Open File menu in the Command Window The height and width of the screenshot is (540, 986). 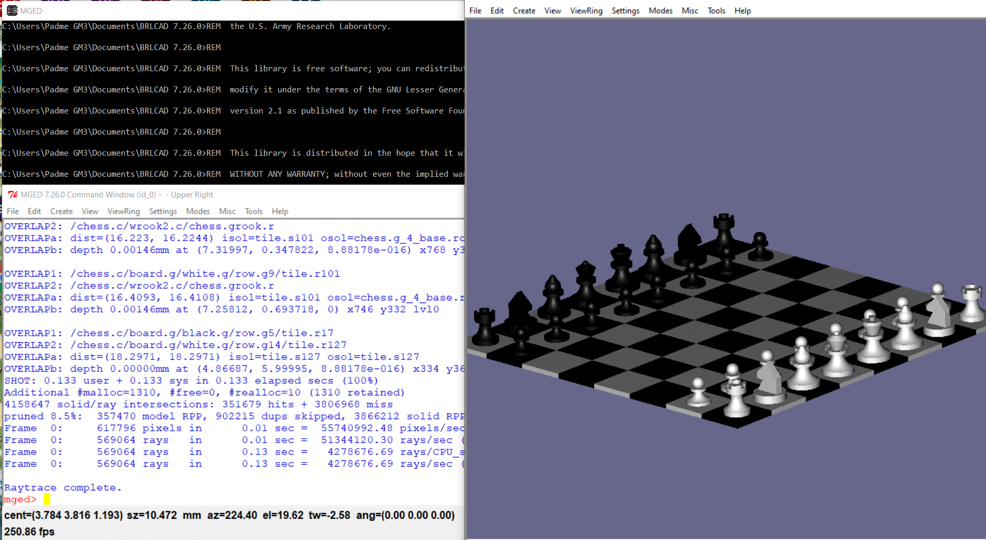tap(13, 211)
